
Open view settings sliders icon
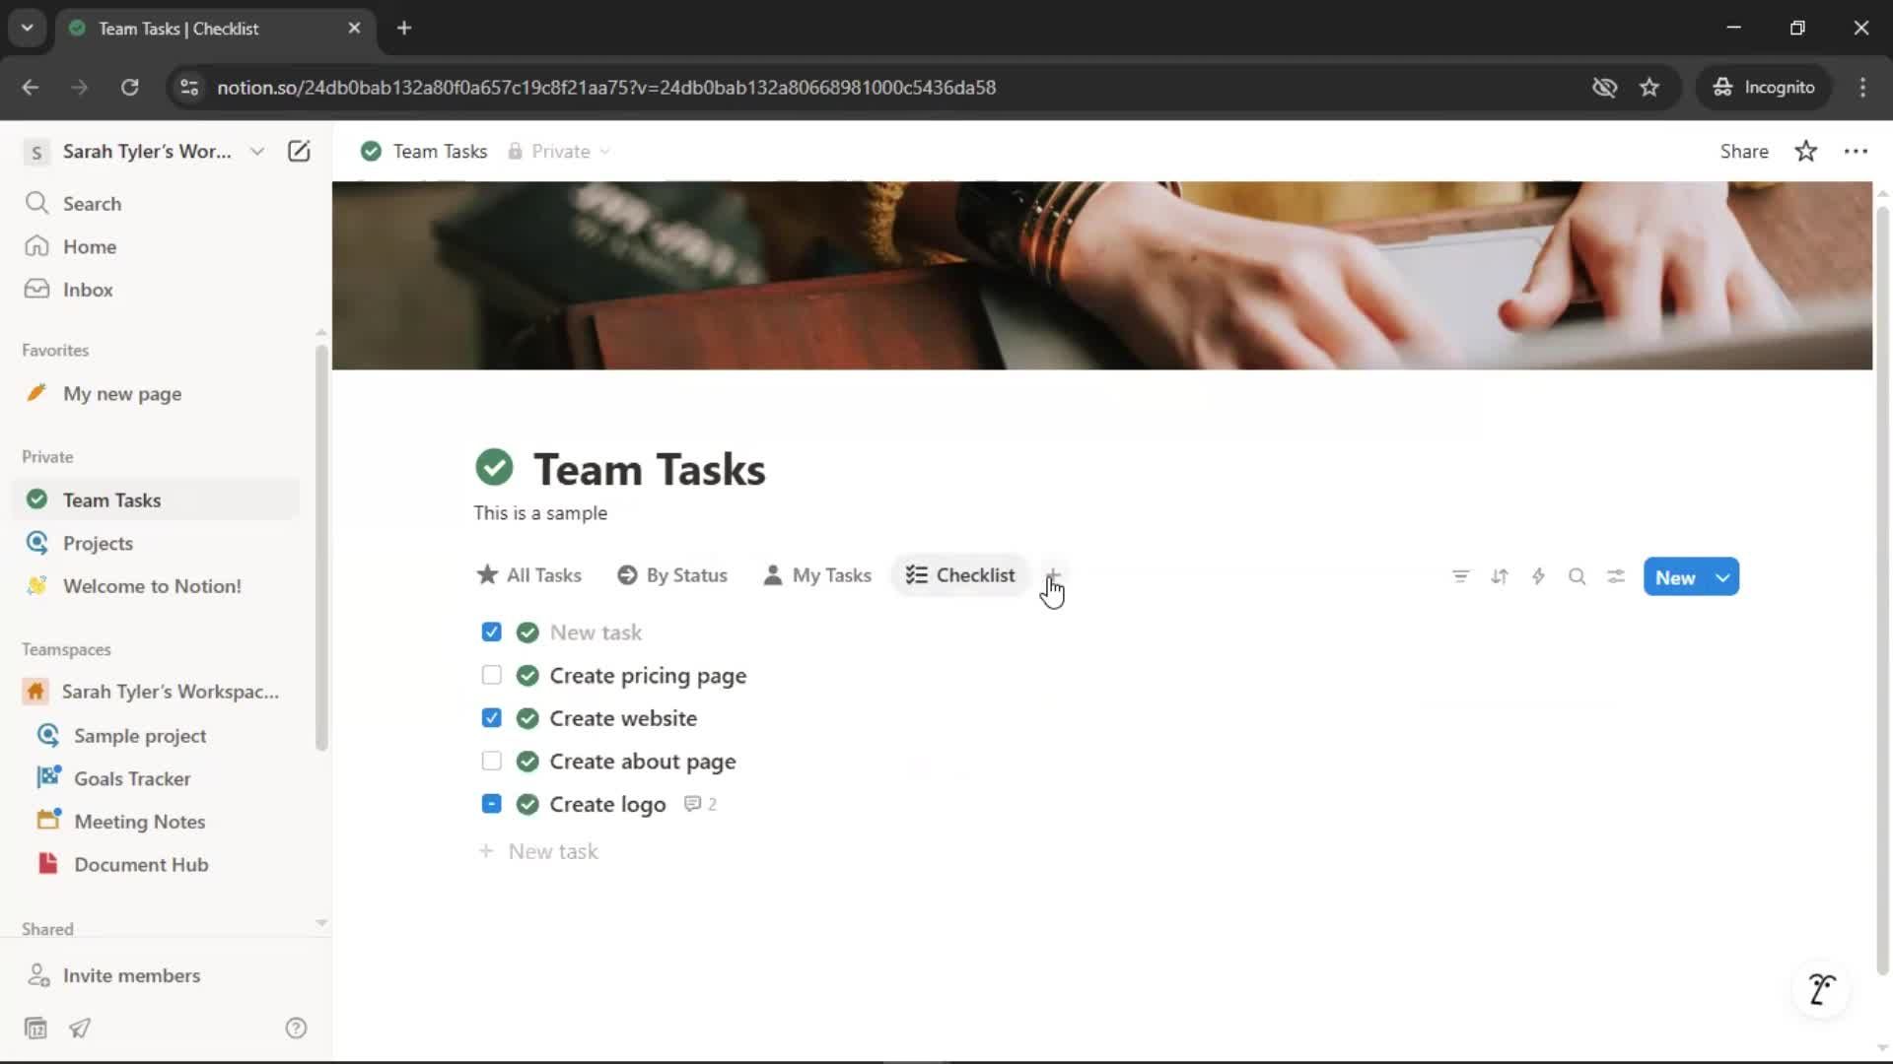pyautogui.click(x=1615, y=577)
